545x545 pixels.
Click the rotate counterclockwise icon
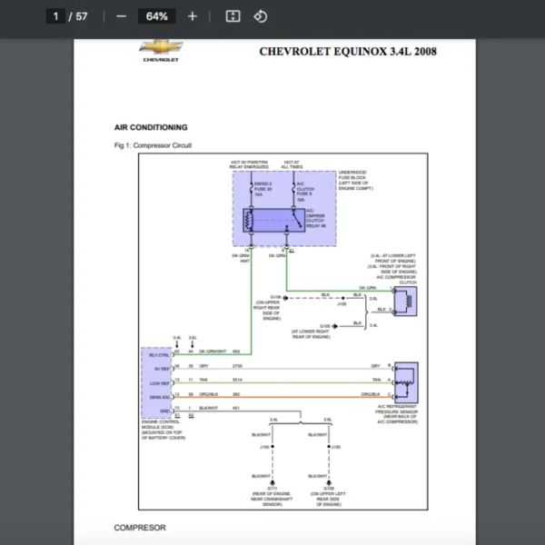pos(260,16)
